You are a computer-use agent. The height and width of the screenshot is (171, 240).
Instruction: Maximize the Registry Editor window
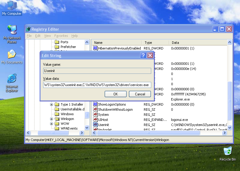tap(222, 29)
